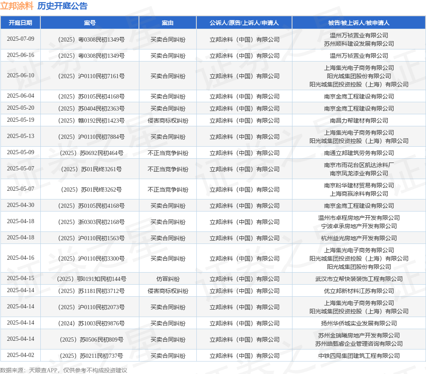Image resolution: width=426 pixels, height=374 pixels.
Task: Select case number (2025)苏01民终3261号
Action: pyautogui.click(x=91, y=170)
